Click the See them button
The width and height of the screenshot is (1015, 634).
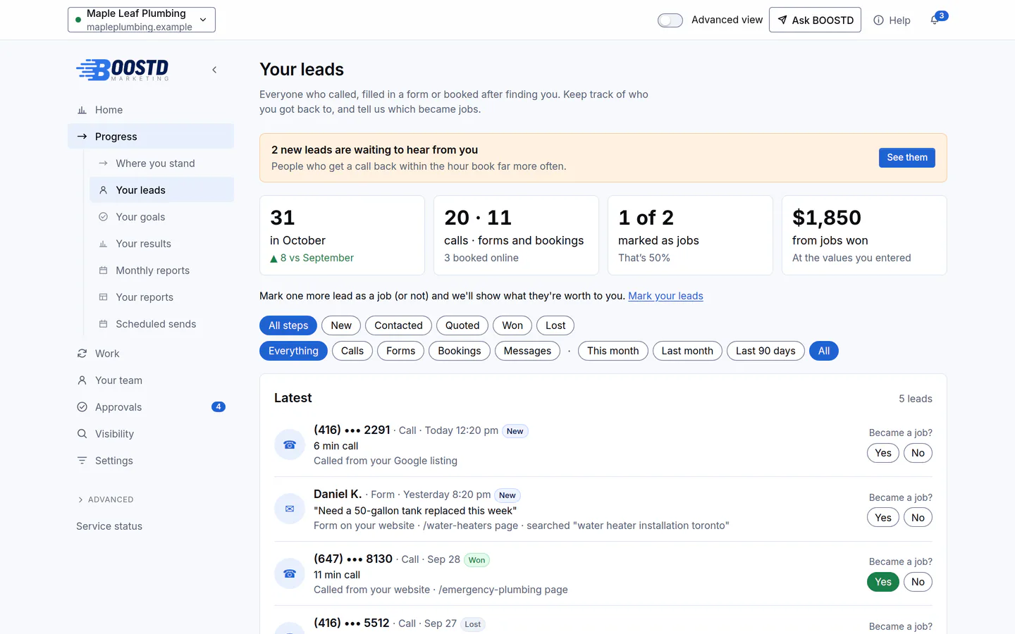click(x=907, y=158)
